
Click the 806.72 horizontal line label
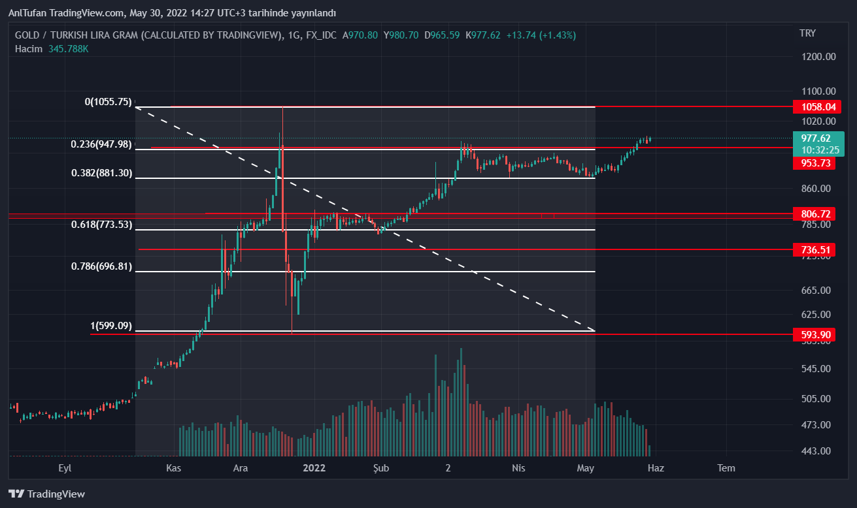point(816,214)
